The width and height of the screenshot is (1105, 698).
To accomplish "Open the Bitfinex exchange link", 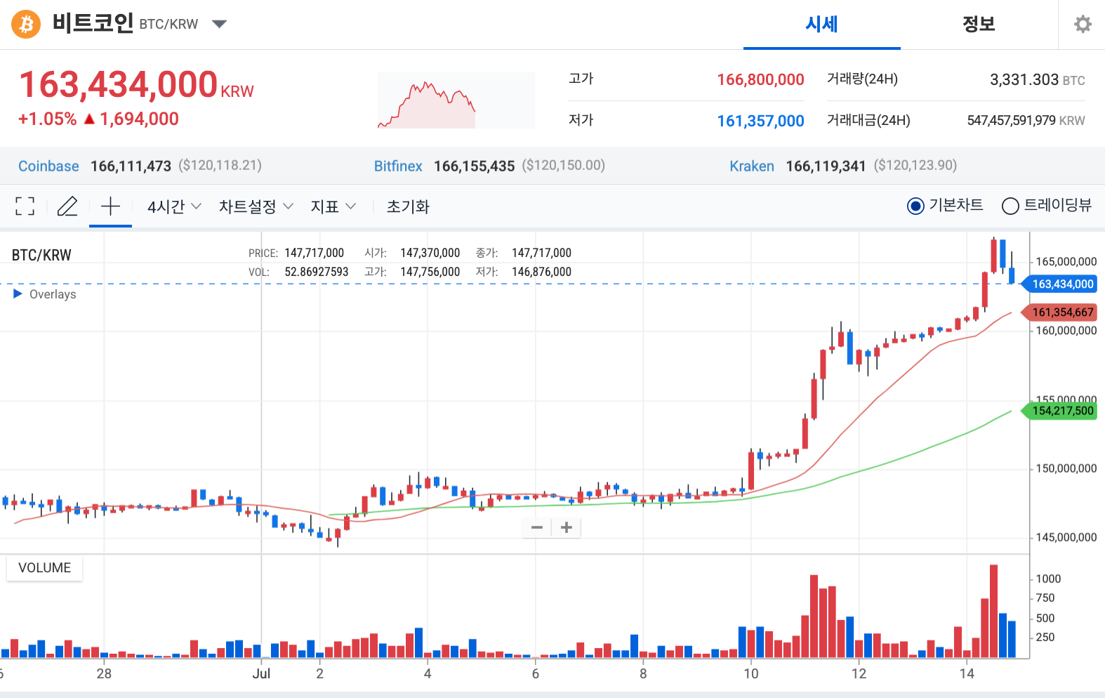I will 398,166.
